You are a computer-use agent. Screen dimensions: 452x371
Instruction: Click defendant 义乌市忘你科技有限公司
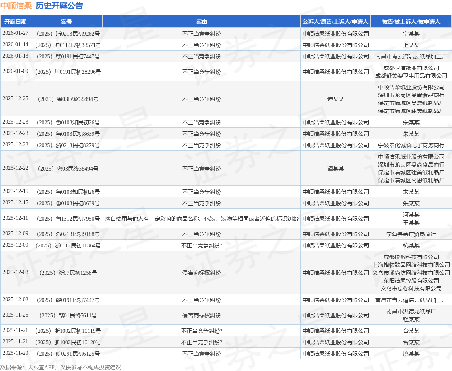click(411, 289)
